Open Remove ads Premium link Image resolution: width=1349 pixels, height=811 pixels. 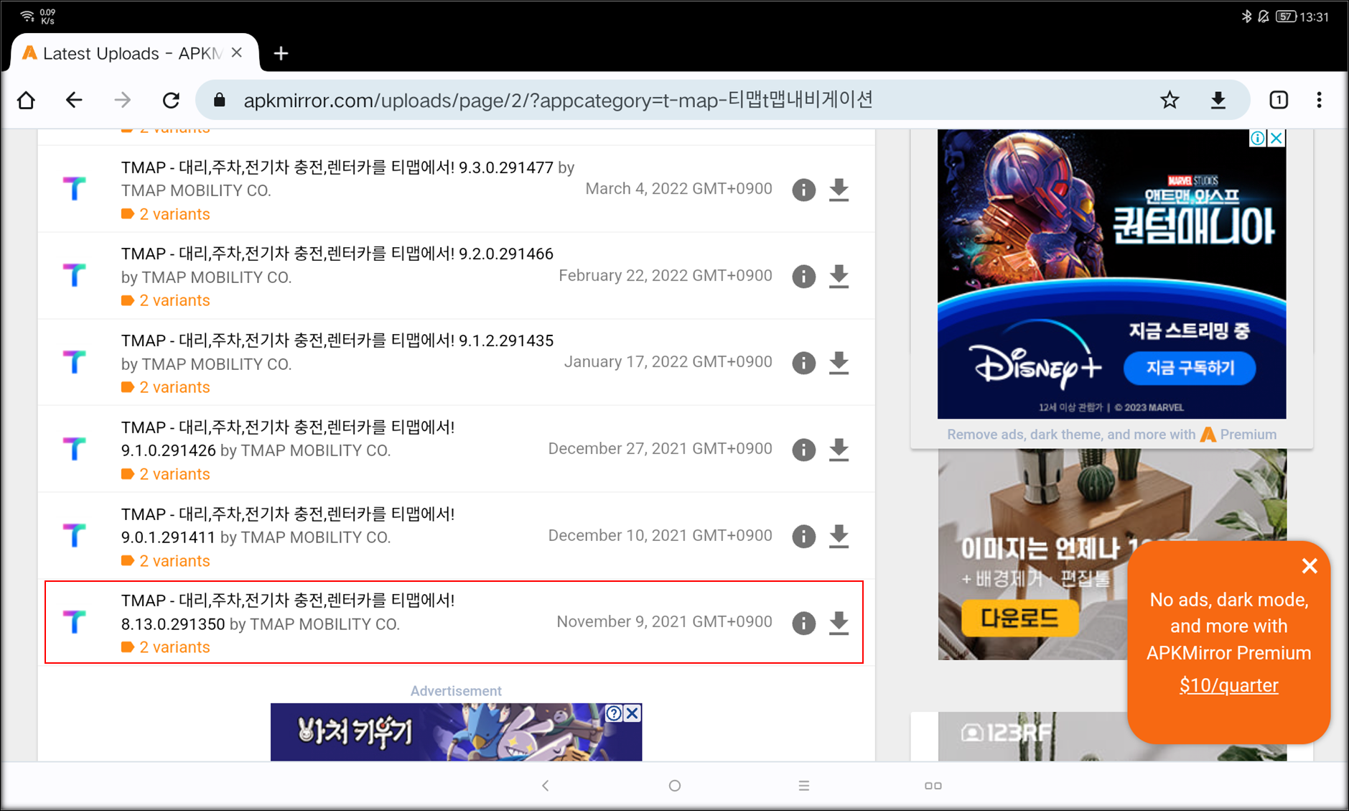(x=1112, y=435)
